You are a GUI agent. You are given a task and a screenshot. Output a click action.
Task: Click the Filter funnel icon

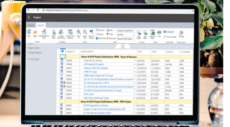pos(107,34)
